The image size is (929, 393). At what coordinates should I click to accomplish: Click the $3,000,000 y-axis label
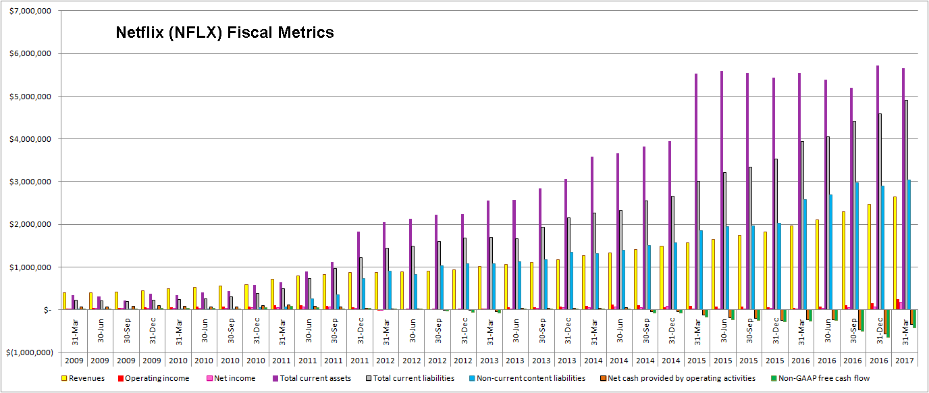tap(32, 182)
